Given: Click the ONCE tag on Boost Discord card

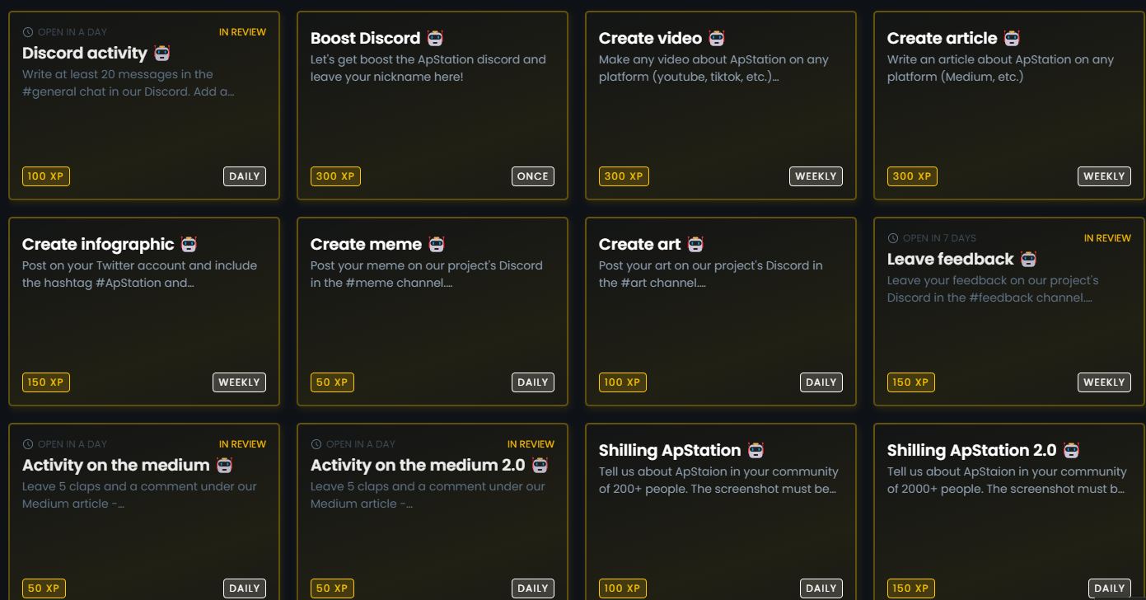Looking at the screenshot, I should (x=533, y=176).
